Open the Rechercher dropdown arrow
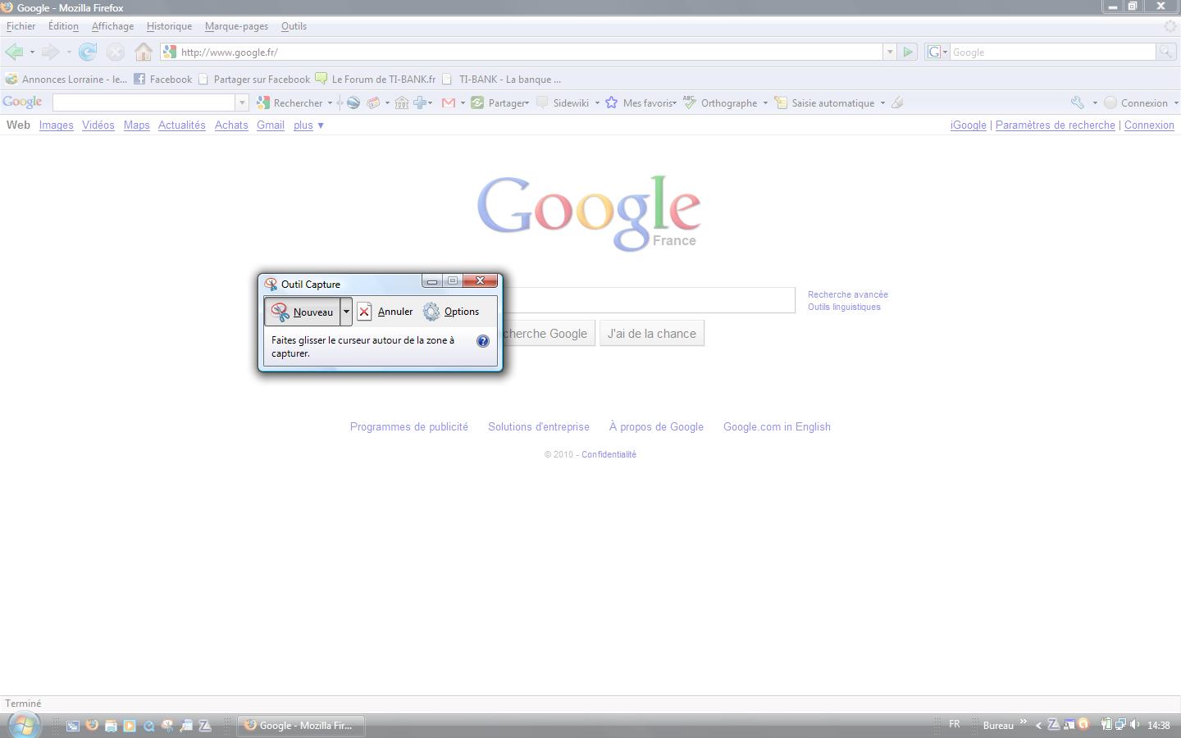Screen dimensions: 1181x738 tap(330, 102)
